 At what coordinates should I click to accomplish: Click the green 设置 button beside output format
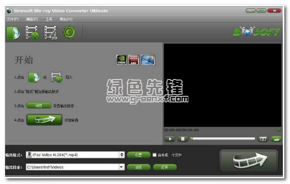coord(138,155)
